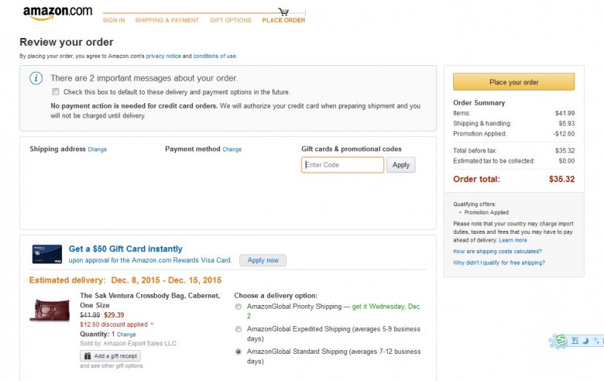Click the gift icon on Add a gift receipt
This screenshot has width=604, height=381.
88,356
